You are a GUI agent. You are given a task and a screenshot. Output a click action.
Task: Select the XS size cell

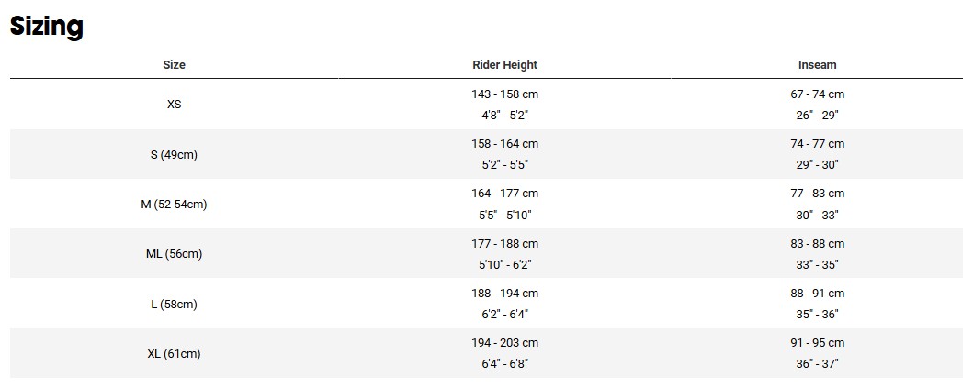174,105
